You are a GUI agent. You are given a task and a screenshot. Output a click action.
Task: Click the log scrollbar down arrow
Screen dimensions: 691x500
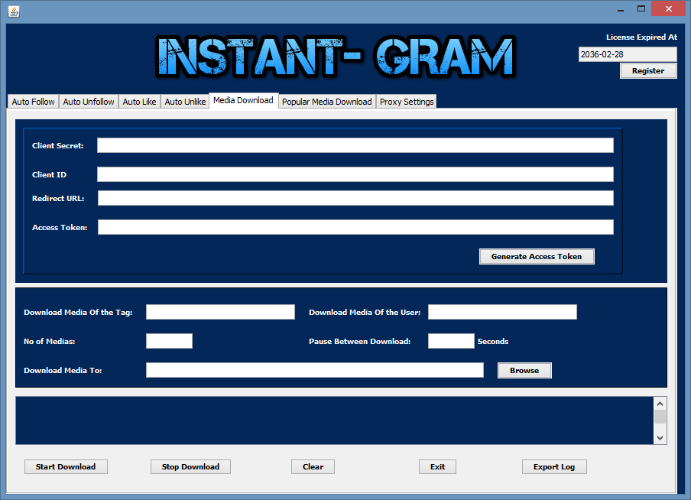pos(660,437)
